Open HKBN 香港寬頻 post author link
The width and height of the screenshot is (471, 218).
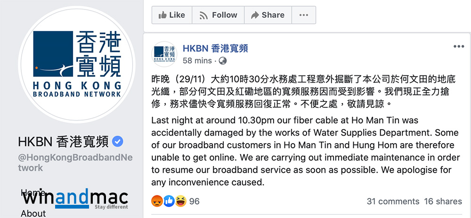(x=215, y=48)
